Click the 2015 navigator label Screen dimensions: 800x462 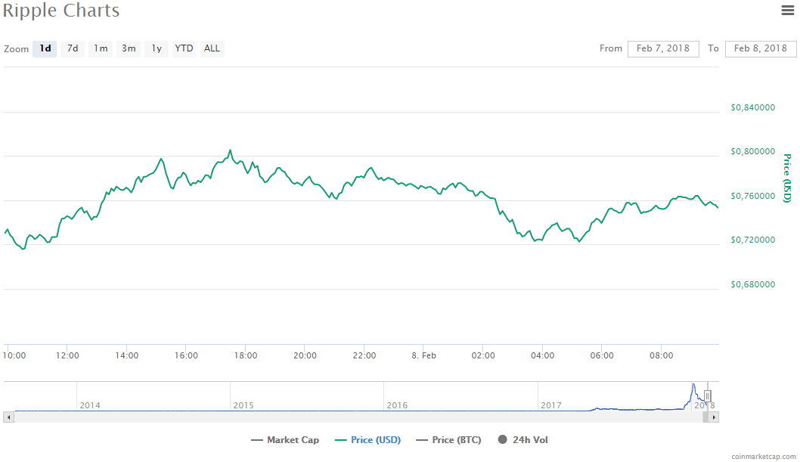click(x=243, y=405)
